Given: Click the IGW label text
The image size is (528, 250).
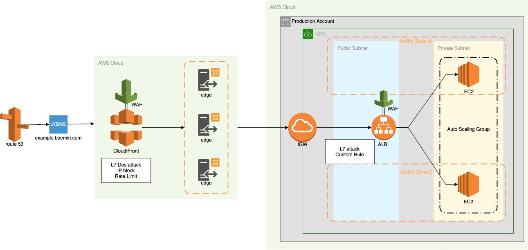Looking at the screenshot, I should coord(303,145).
